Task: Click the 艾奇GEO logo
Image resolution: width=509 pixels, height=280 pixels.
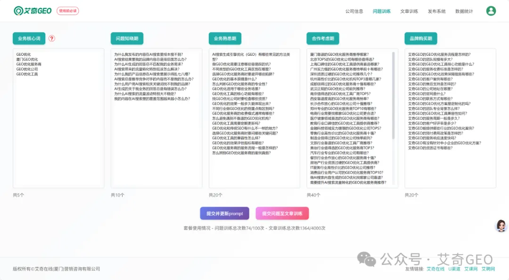Action: pos(33,11)
